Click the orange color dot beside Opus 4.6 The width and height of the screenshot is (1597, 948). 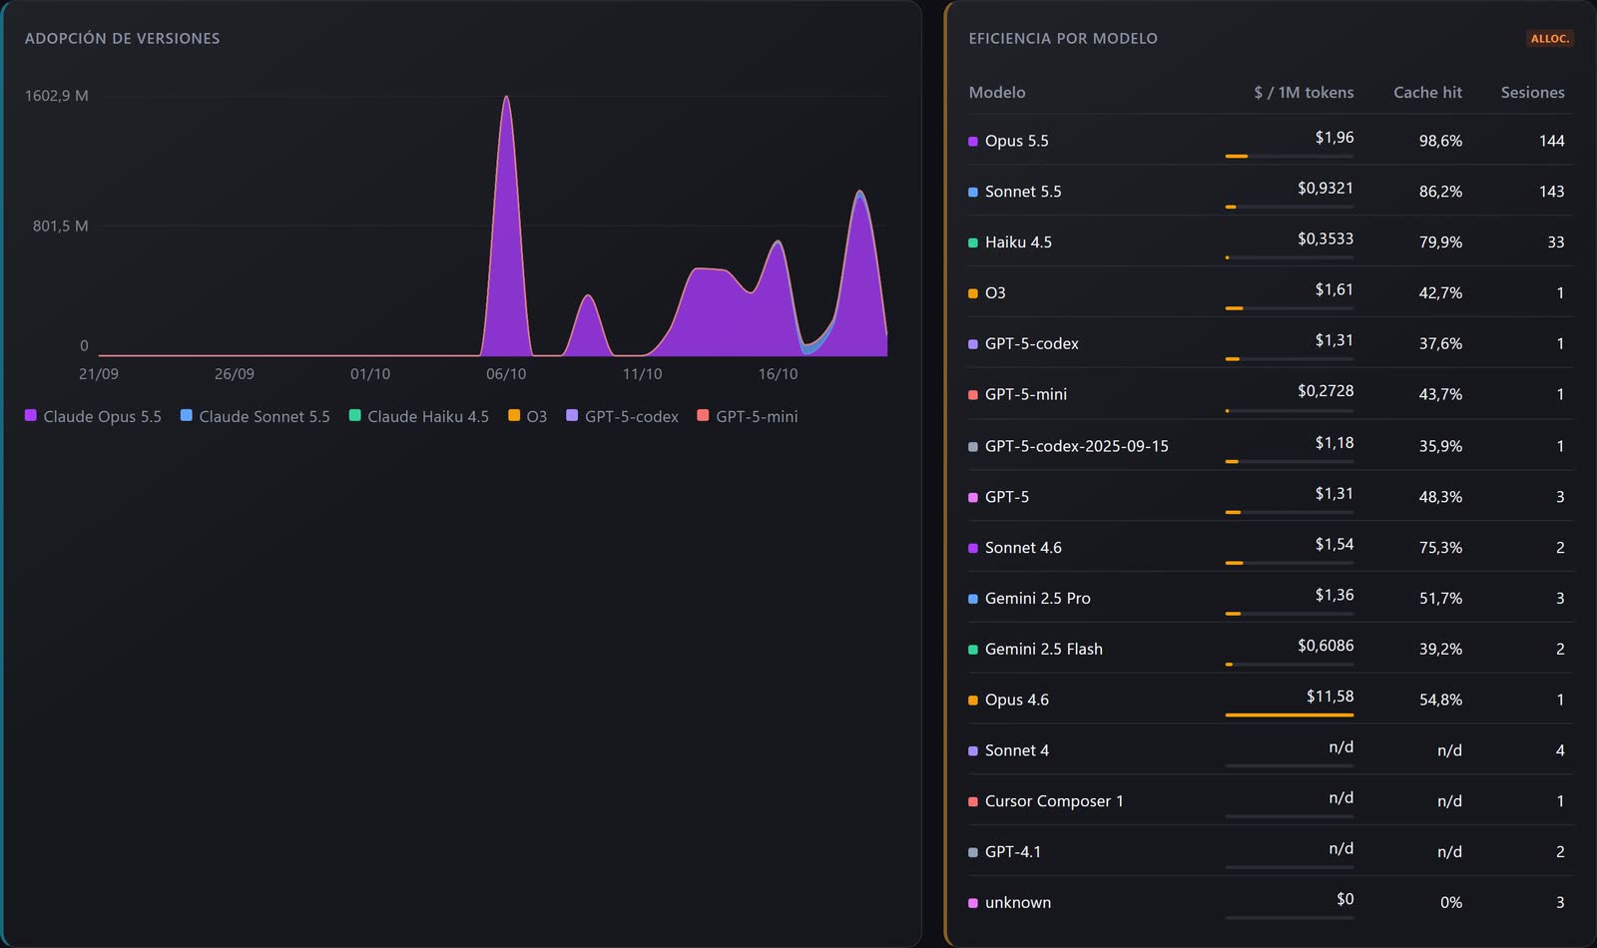(x=973, y=701)
